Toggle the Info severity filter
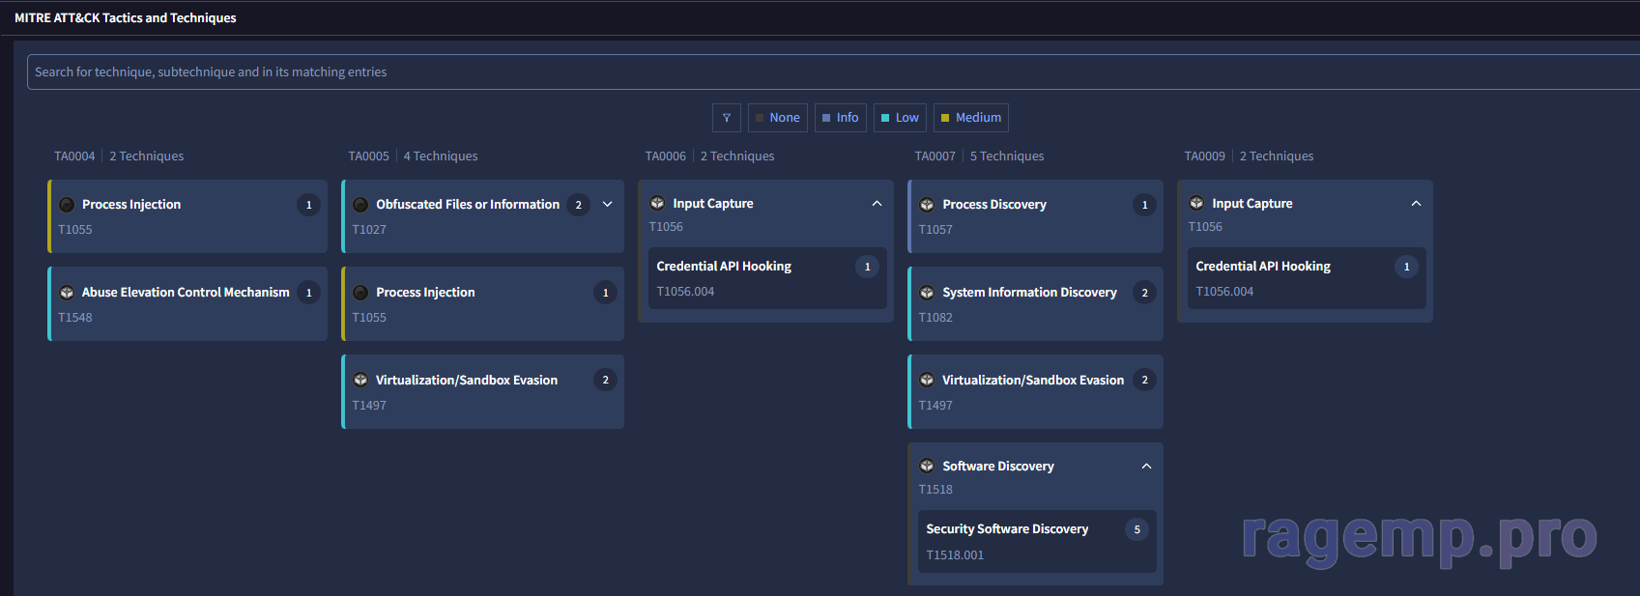Image resolution: width=1640 pixels, height=596 pixels. click(x=841, y=118)
